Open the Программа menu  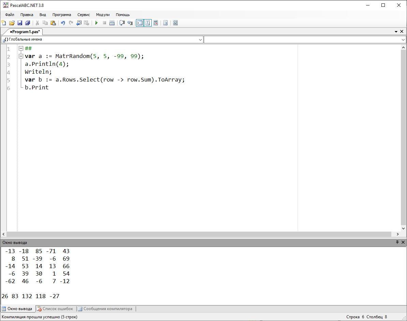coord(61,15)
